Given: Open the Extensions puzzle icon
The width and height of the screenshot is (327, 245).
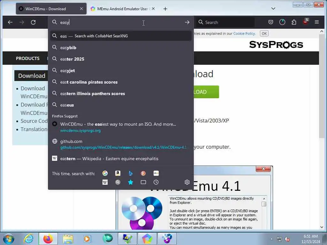Looking at the screenshot, I should 294,22.
